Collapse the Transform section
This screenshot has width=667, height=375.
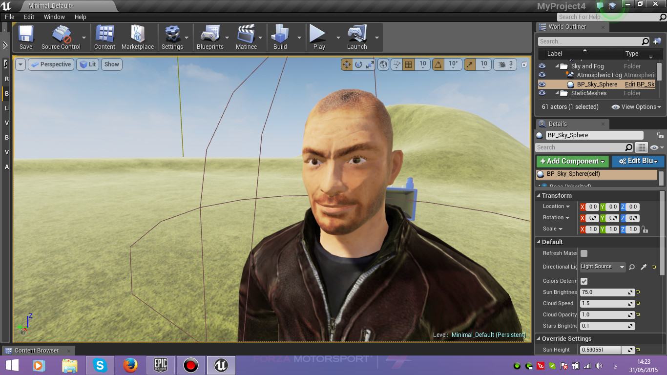pos(539,195)
